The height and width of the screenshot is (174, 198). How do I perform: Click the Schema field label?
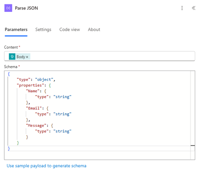(11, 67)
